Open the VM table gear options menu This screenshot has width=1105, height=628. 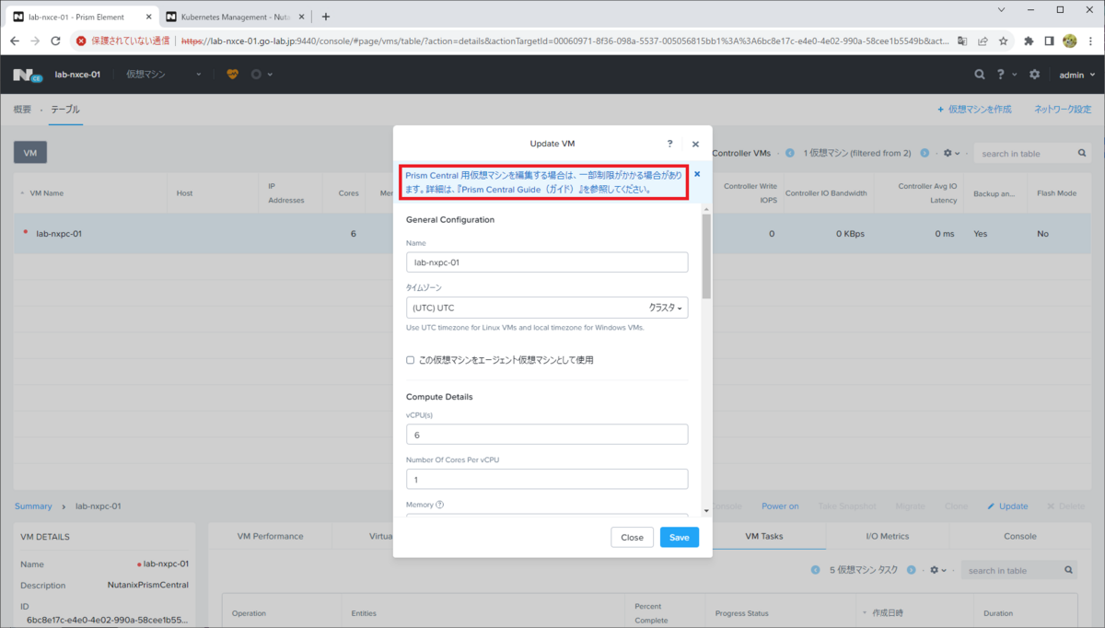tap(951, 154)
